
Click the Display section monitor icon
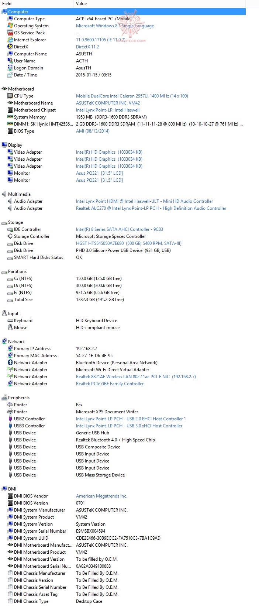(x=4, y=145)
